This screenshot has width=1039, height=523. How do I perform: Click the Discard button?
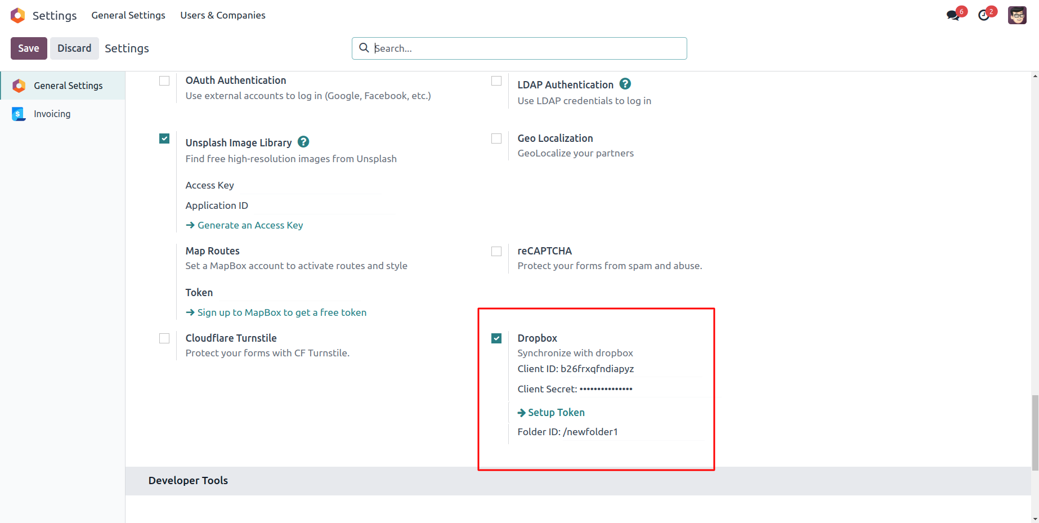(x=74, y=48)
